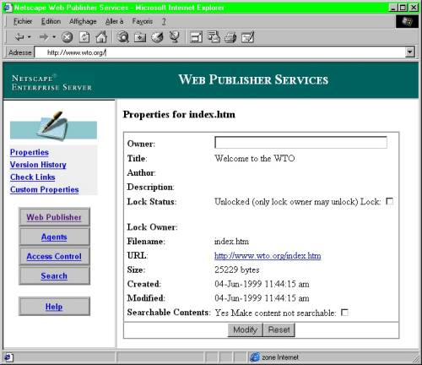Image resolution: width=422 pixels, height=365 pixels.
Task: Click the Owner text field
Action: pyautogui.click(x=300, y=143)
